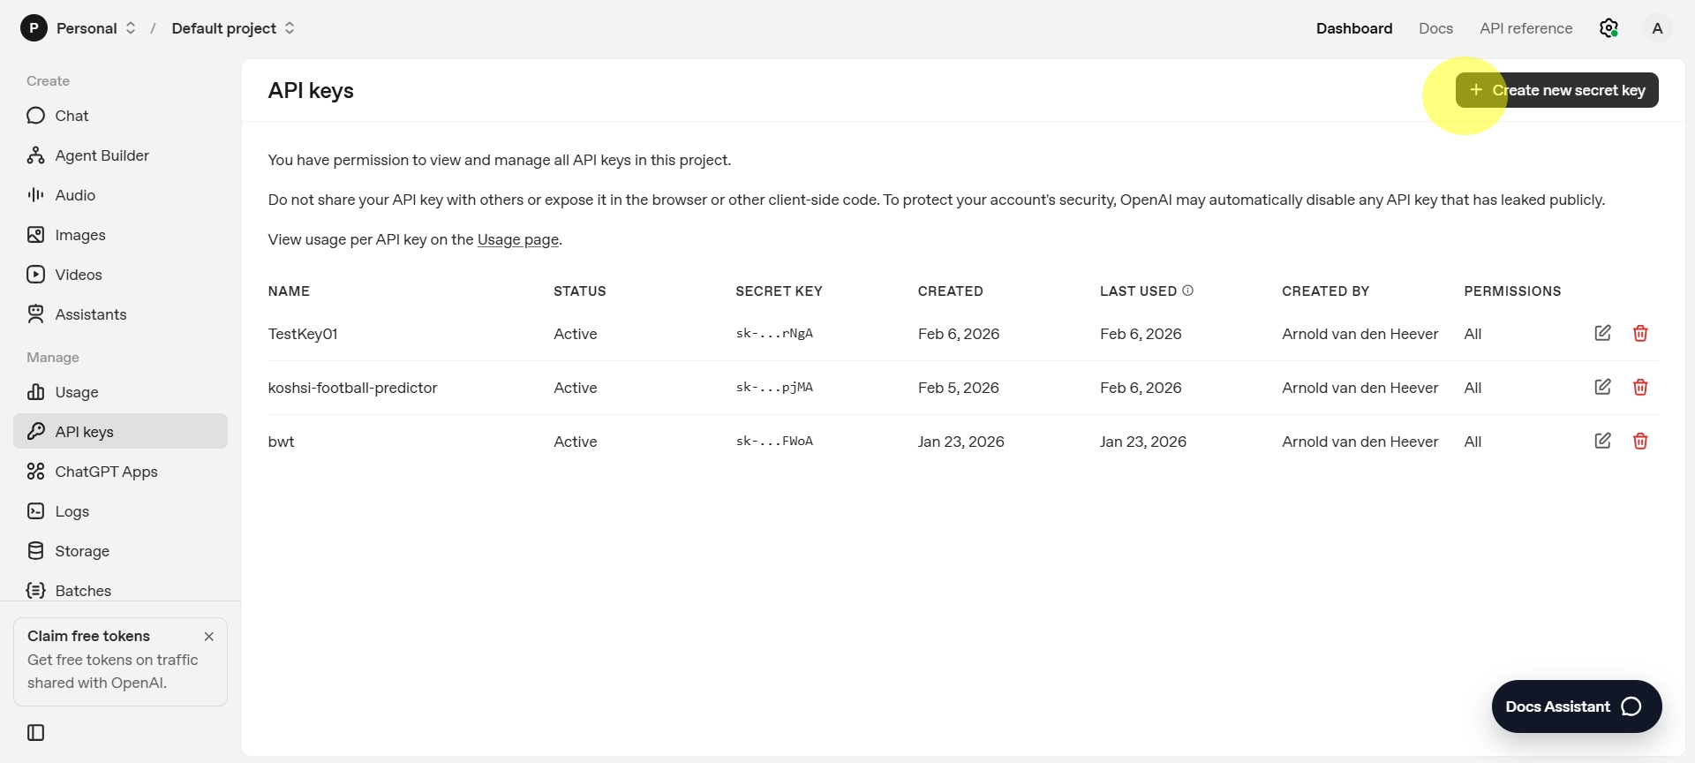
Task: Open Videos in the sidebar
Action: coord(120,275)
